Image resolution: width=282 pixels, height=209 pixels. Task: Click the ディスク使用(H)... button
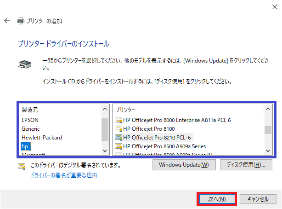click(x=246, y=165)
